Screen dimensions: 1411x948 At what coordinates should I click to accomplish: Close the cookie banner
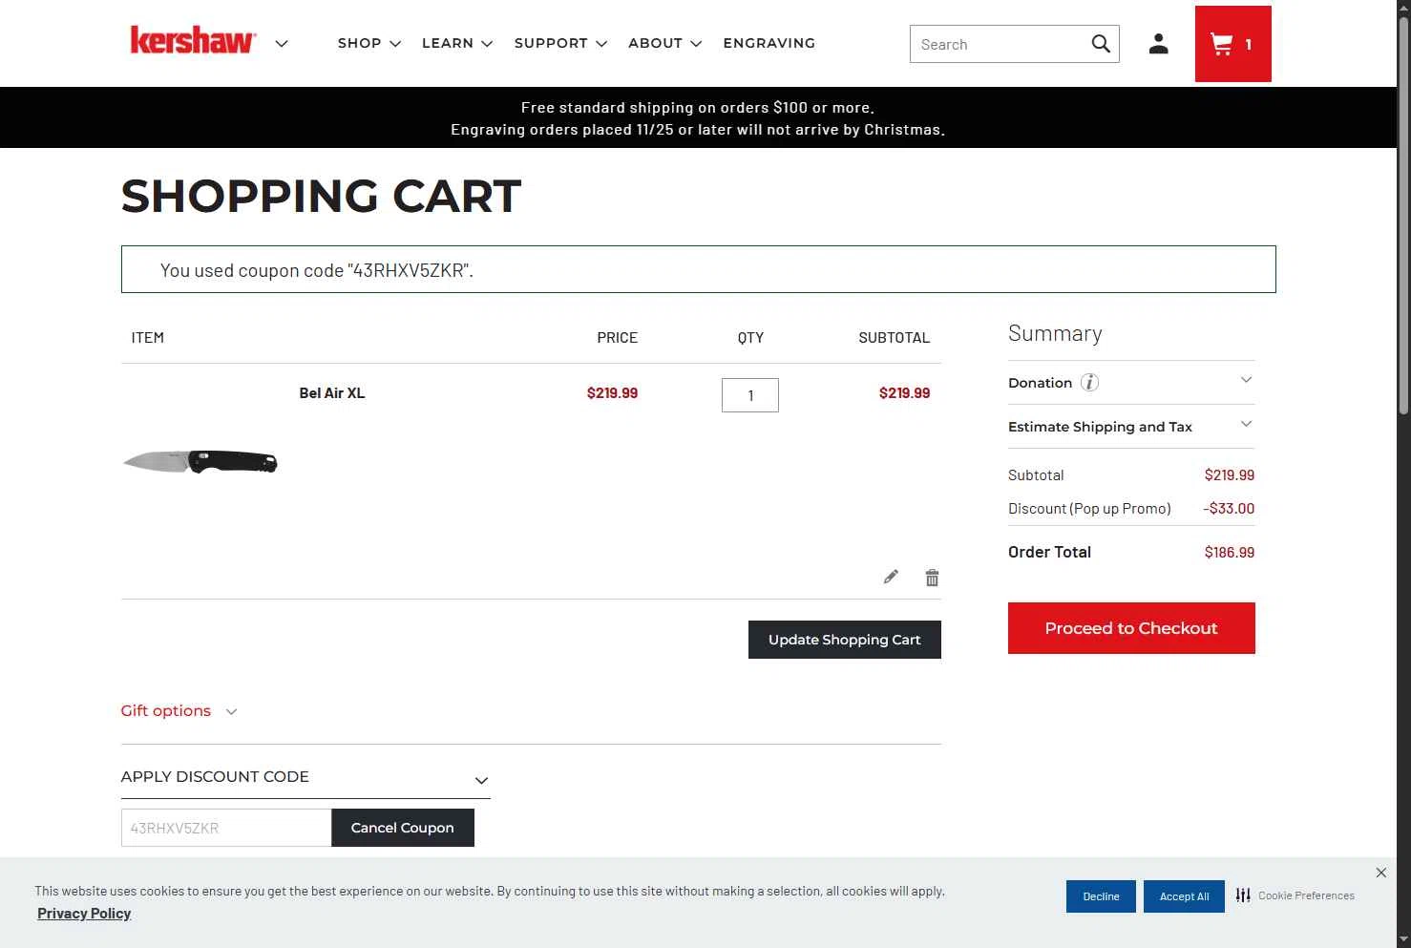1381,873
